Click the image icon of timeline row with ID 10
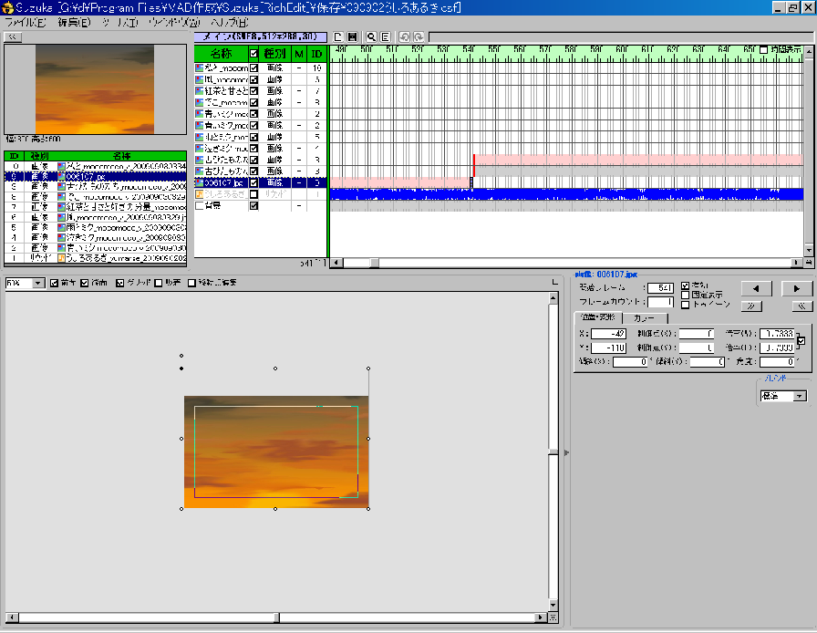 pyautogui.click(x=199, y=67)
